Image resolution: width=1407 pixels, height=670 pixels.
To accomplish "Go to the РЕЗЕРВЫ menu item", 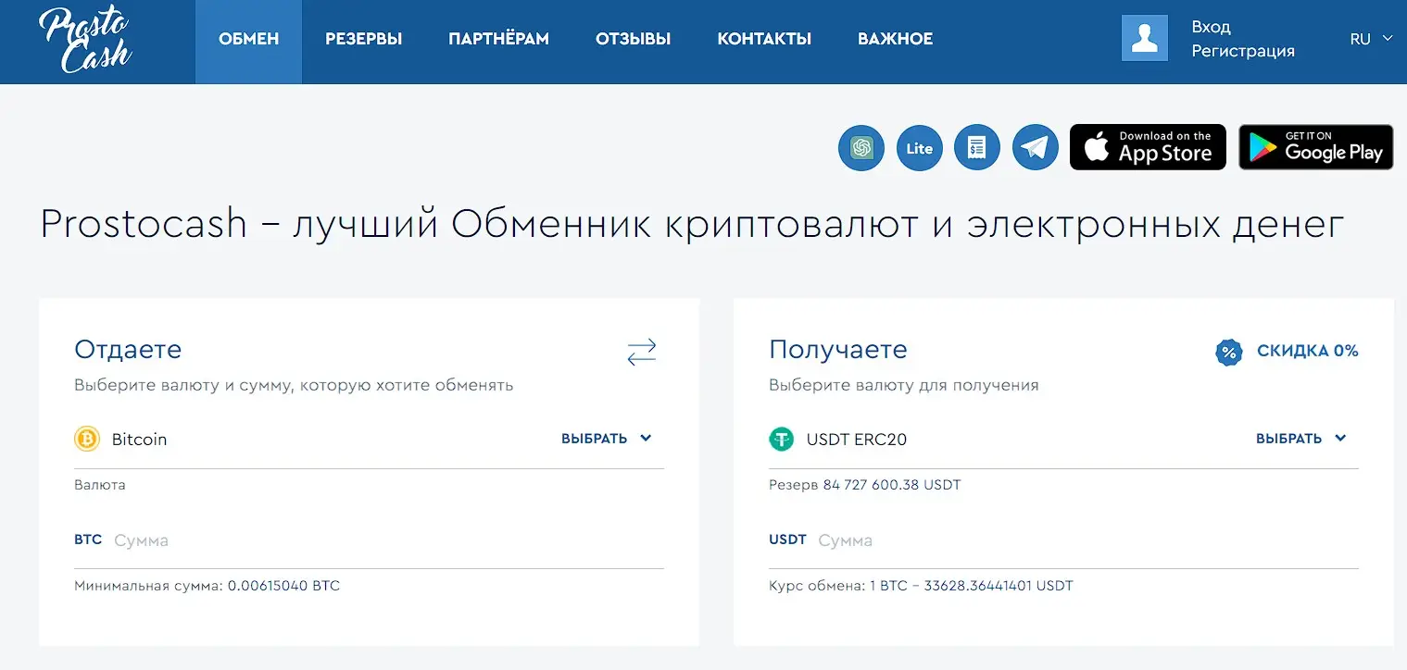I will [x=364, y=39].
